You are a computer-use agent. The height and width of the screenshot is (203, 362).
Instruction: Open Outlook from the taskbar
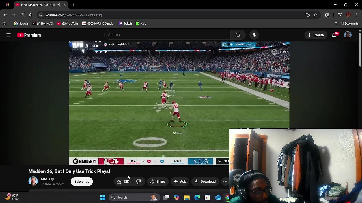(x=218, y=197)
